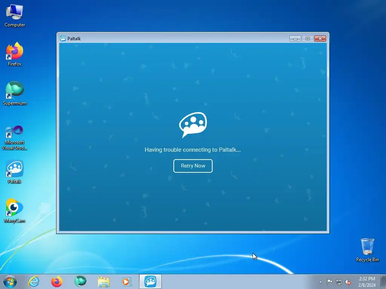Close the Paltalk window

[320, 39]
